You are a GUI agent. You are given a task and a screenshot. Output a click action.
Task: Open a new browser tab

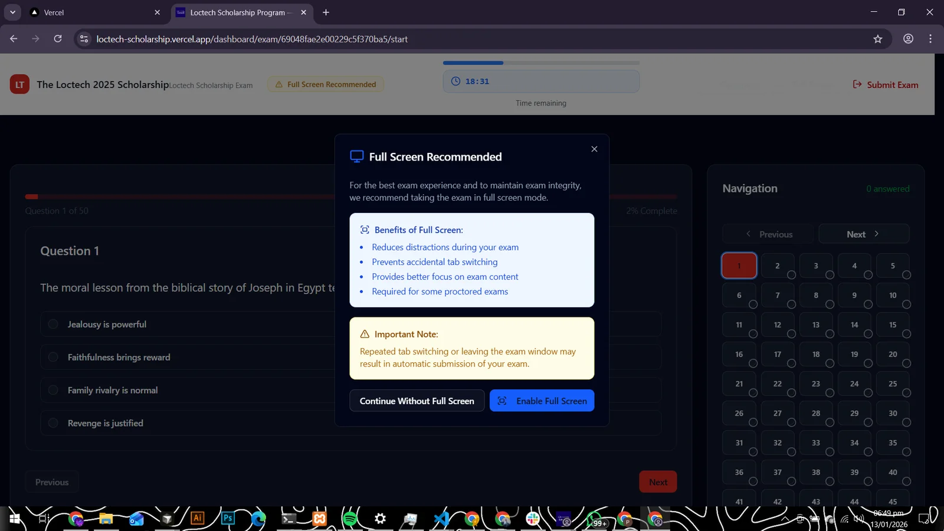[326, 12]
